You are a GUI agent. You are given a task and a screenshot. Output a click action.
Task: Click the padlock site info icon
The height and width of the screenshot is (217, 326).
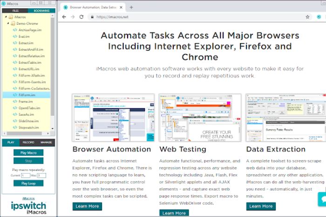90,17
